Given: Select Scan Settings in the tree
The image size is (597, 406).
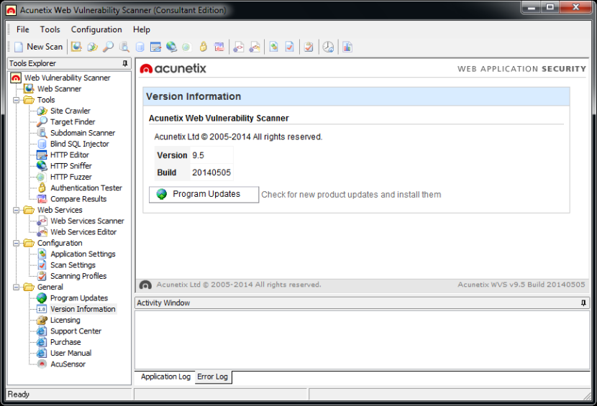Looking at the screenshot, I should click(73, 265).
